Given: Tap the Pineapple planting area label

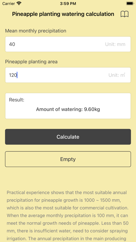Looking at the screenshot, I should [31, 62].
